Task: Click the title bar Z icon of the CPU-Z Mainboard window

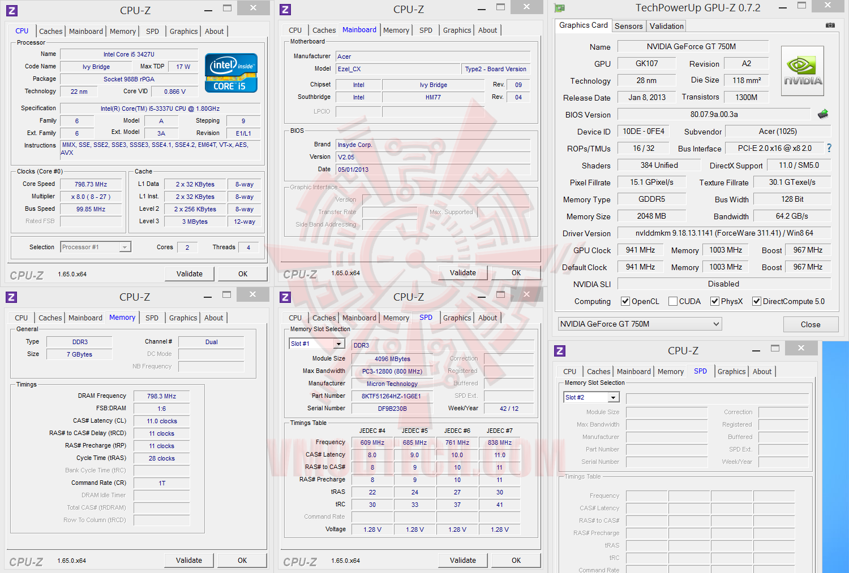Action: (285, 10)
